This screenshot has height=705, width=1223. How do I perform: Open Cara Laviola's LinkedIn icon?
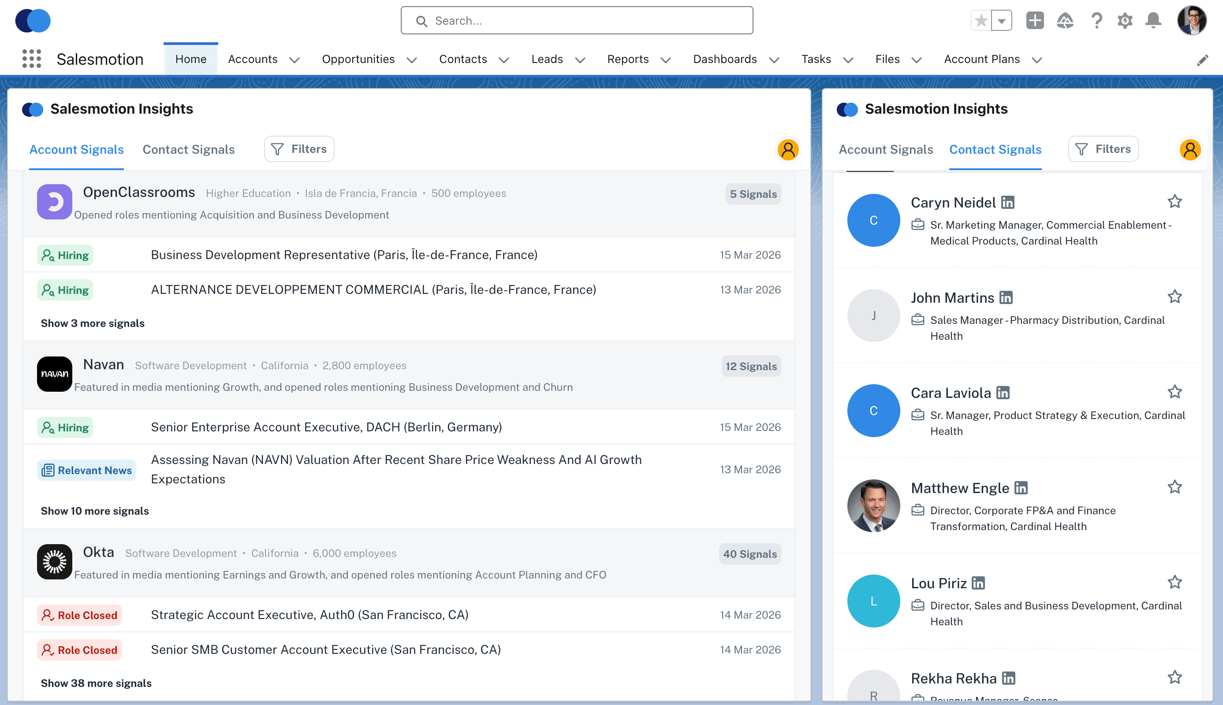(1003, 393)
